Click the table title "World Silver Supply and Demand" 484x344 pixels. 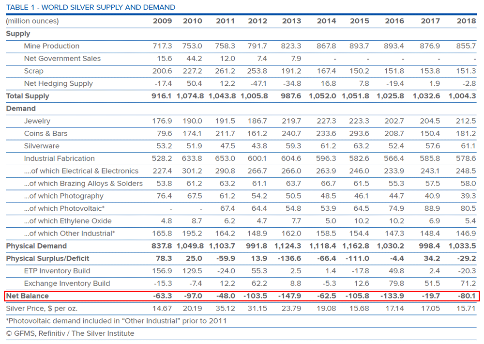(91, 7)
